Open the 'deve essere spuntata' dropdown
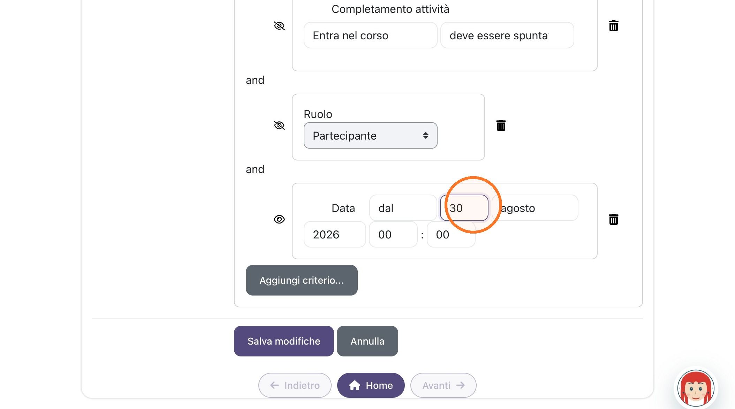 click(x=507, y=35)
